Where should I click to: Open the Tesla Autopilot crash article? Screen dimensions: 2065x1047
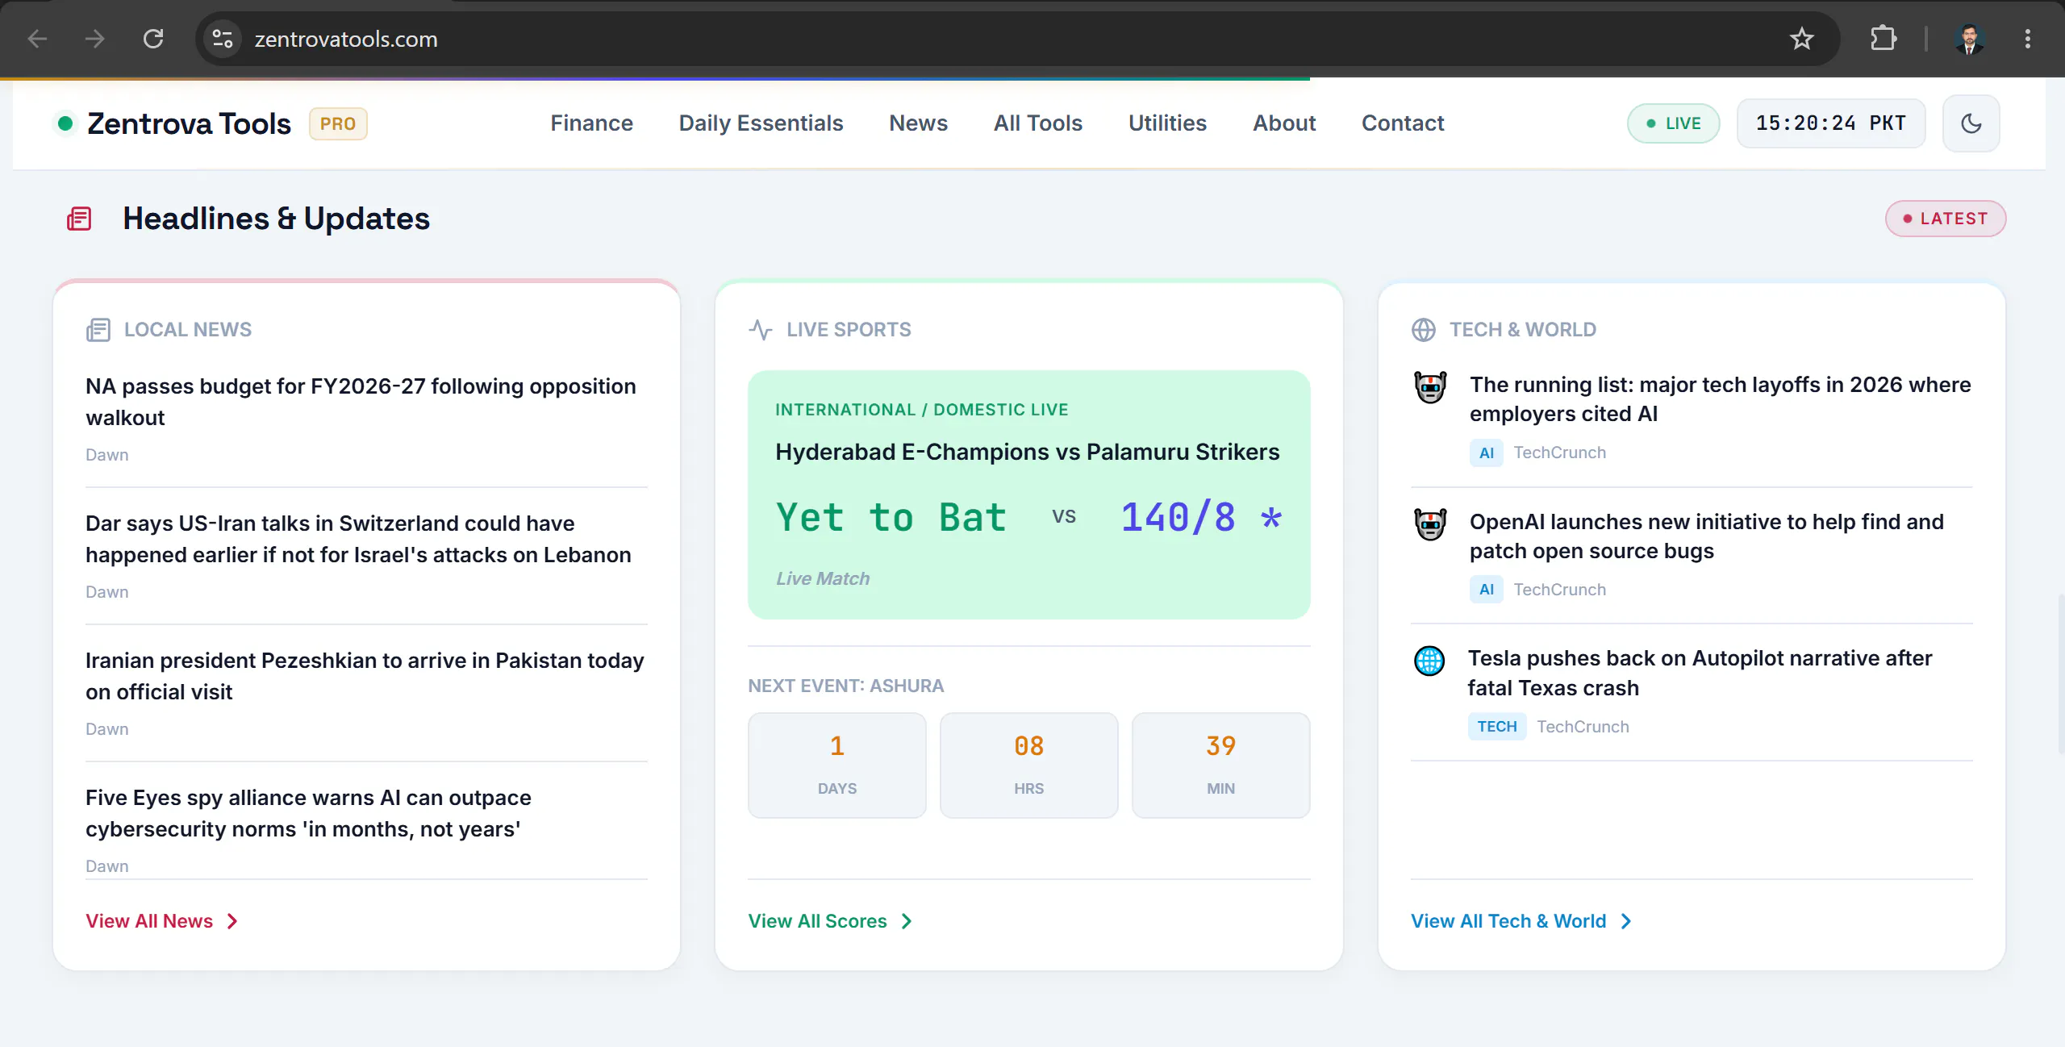click(1700, 673)
